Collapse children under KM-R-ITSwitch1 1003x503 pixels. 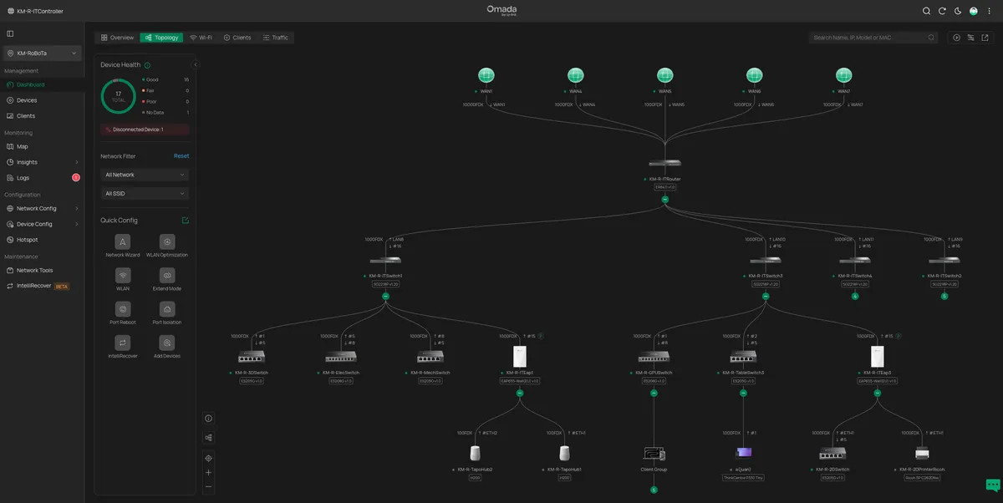click(x=385, y=296)
